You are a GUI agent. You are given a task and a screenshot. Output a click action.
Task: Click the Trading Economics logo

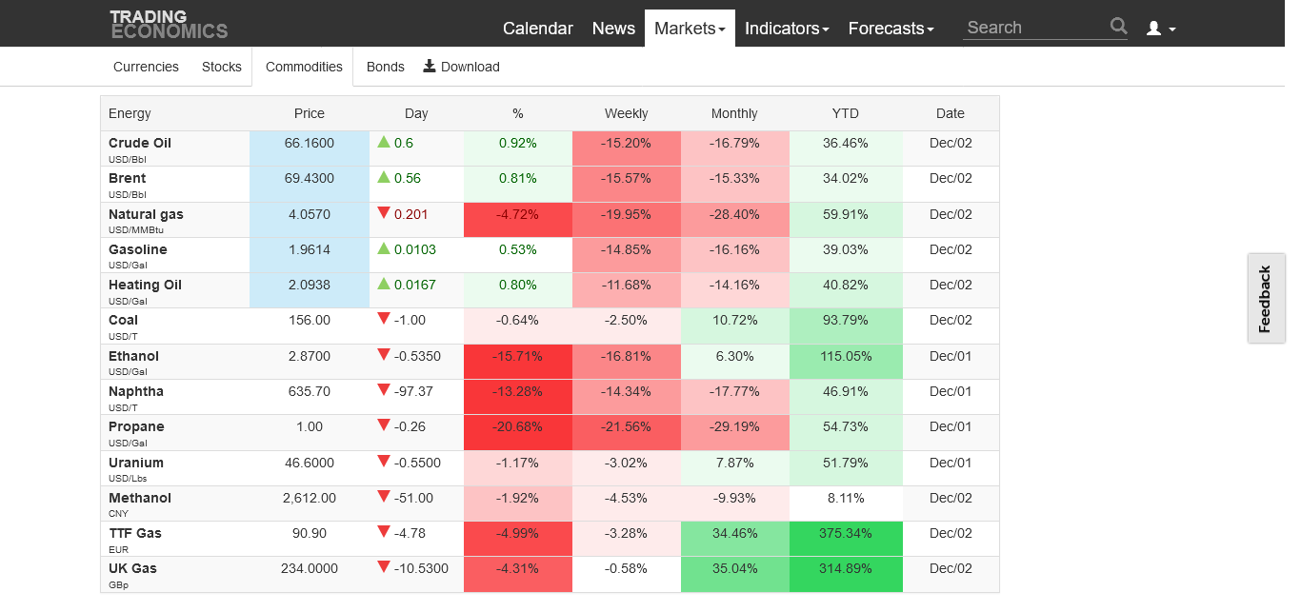pyautogui.click(x=169, y=24)
